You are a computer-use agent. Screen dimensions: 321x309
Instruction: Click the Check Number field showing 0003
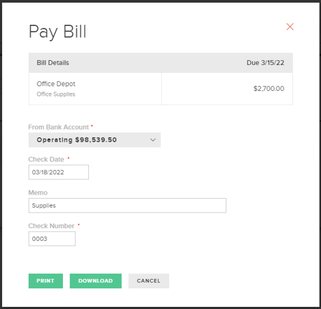pyautogui.click(x=52, y=239)
